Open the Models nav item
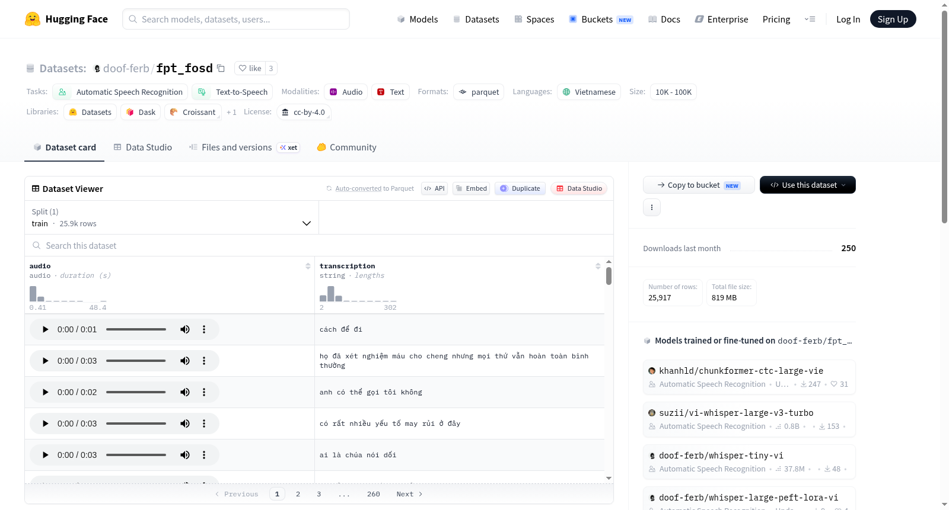This screenshot has width=949, height=510. (418, 19)
